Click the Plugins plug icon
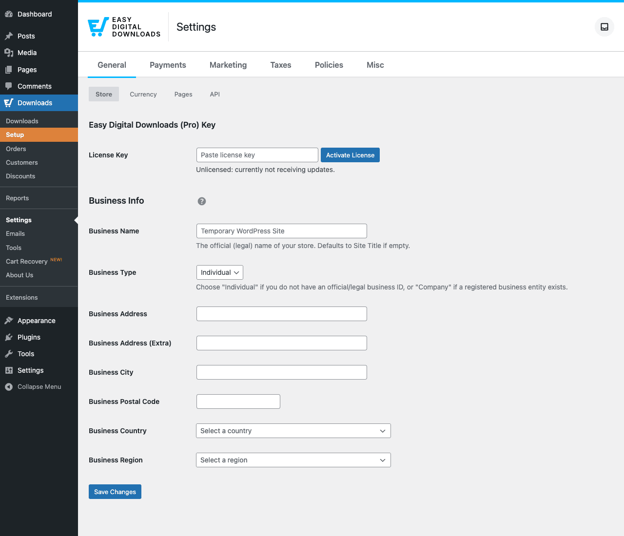 point(9,337)
